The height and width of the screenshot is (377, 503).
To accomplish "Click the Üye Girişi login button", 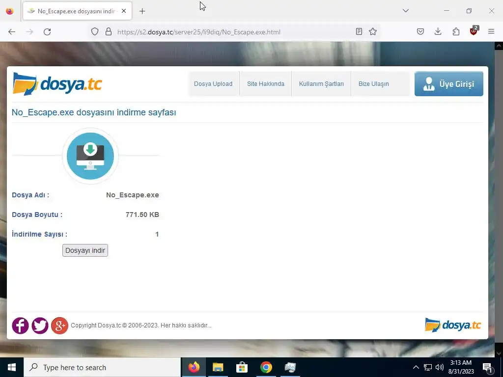I will click(449, 83).
